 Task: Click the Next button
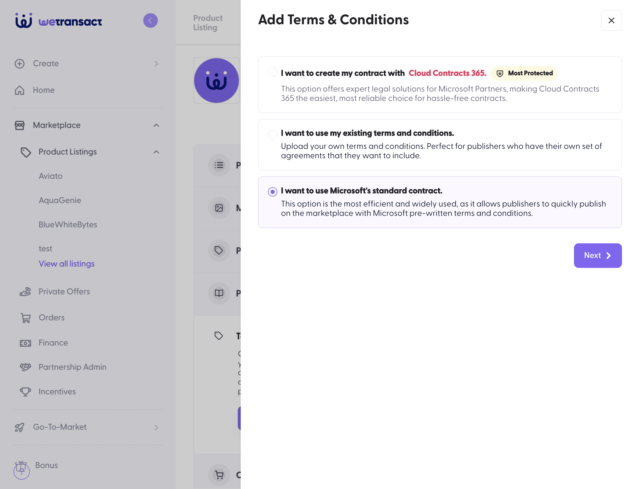[x=598, y=256]
